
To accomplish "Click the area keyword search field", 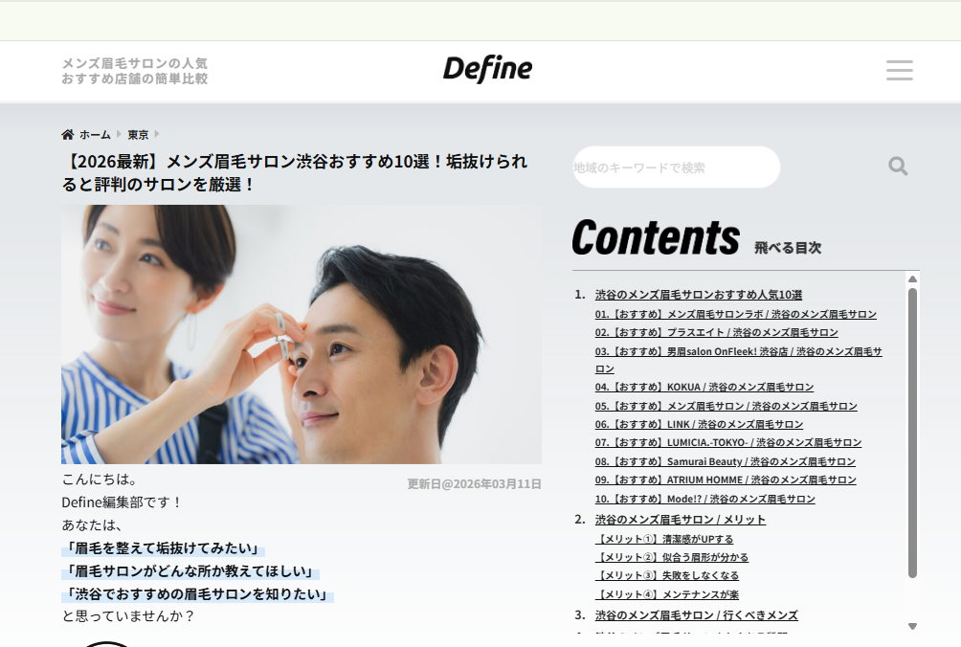I will coord(676,167).
